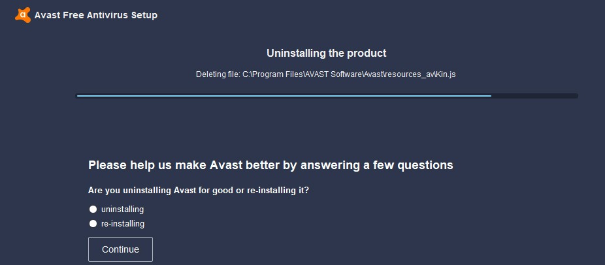Click the Continue button
The image size is (605, 265).
(120, 249)
